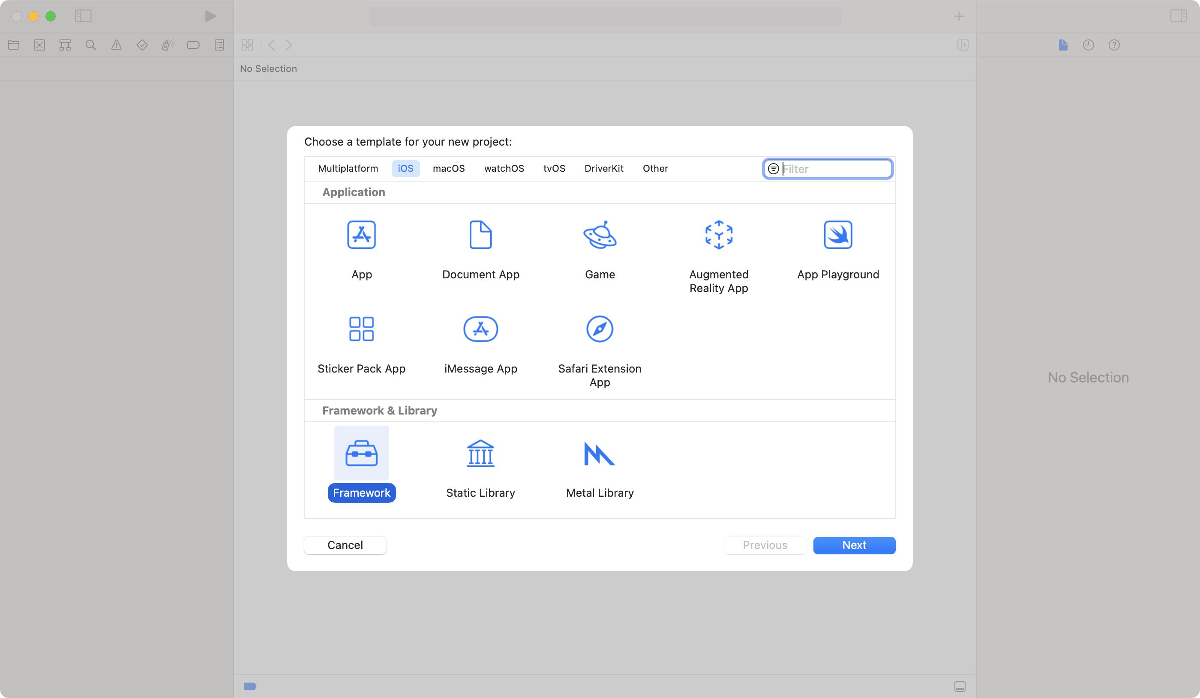This screenshot has height=698, width=1200.
Task: Click the Run play button
Action: click(210, 16)
